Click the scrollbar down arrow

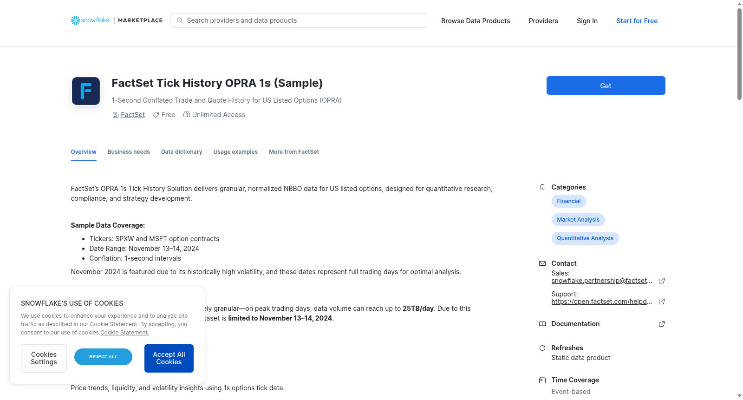[739, 396]
